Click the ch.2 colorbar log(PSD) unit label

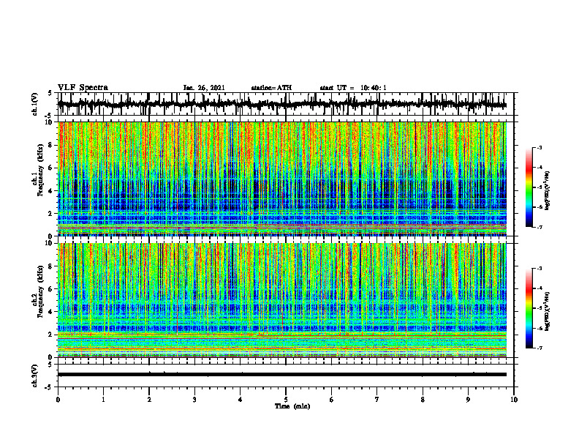pyautogui.click(x=547, y=311)
